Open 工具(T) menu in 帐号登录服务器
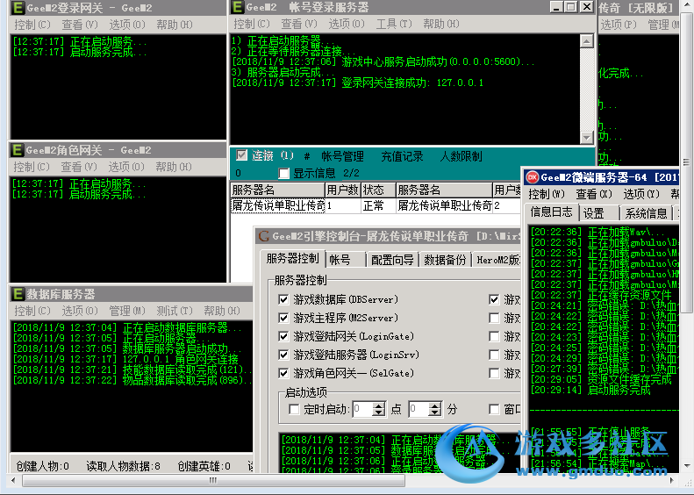The image size is (694, 495). pos(393,24)
